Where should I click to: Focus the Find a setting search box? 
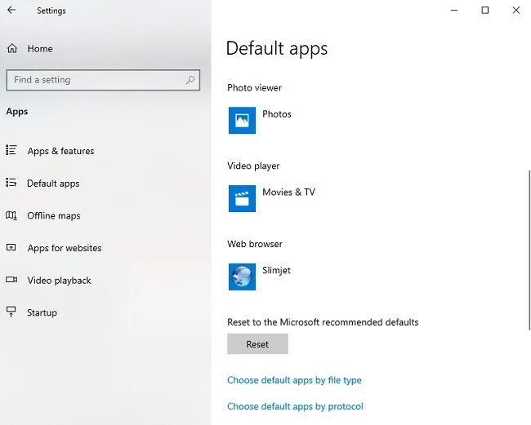tap(103, 80)
